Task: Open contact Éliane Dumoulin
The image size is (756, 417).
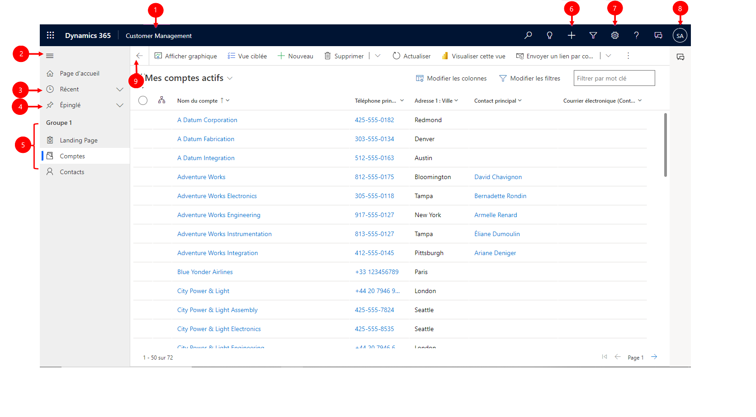Action: 497,234
